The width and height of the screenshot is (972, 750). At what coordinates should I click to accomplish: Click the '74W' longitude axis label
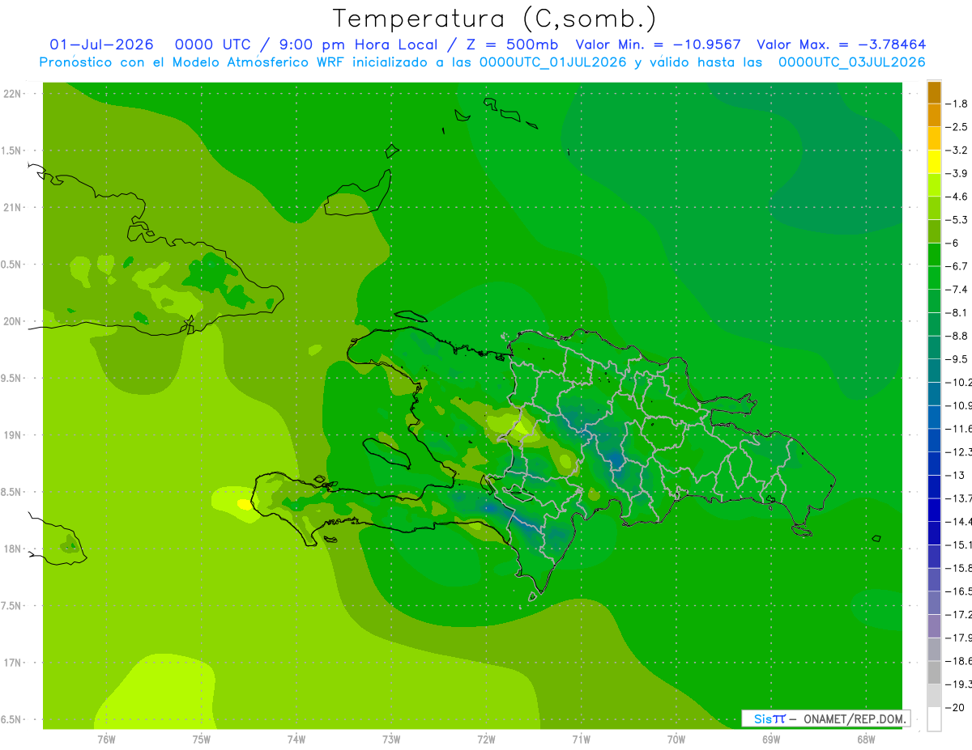click(296, 739)
